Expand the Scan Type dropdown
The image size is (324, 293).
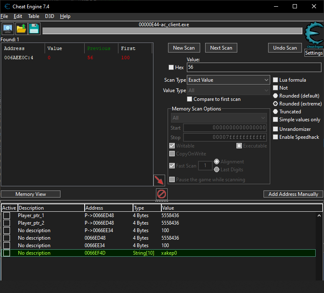point(228,80)
